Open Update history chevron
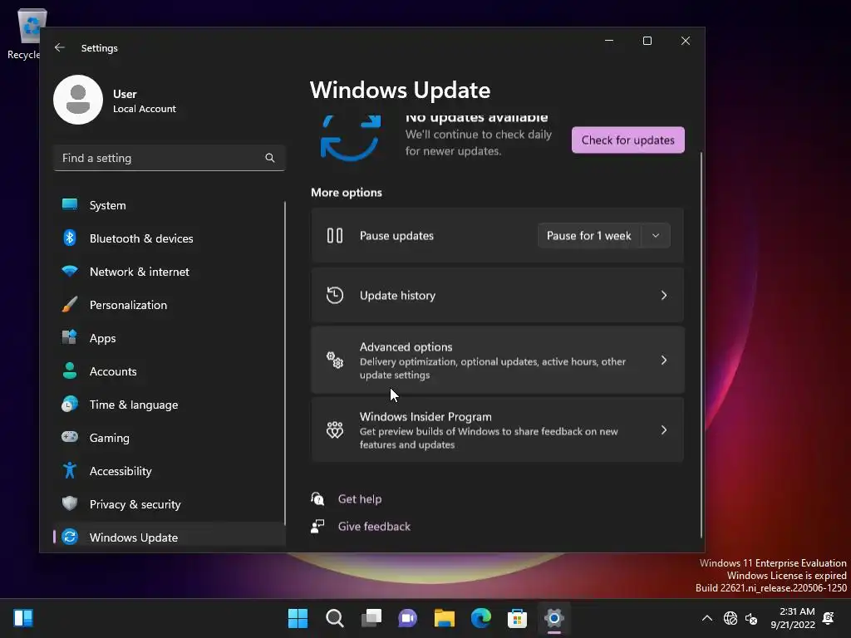Screen dimensions: 851x638 click(x=664, y=295)
